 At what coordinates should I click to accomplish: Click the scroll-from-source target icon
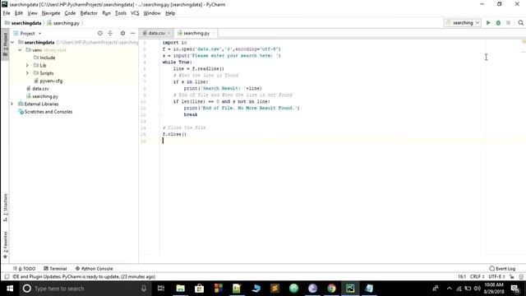pyautogui.click(x=100, y=33)
